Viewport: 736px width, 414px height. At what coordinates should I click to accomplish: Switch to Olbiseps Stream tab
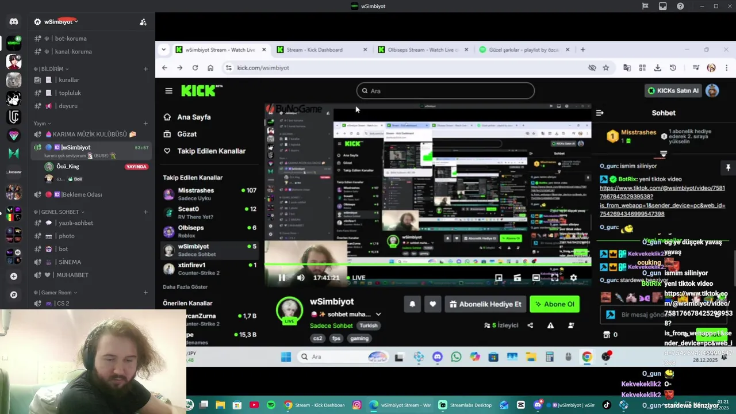click(x=423, y=49)
